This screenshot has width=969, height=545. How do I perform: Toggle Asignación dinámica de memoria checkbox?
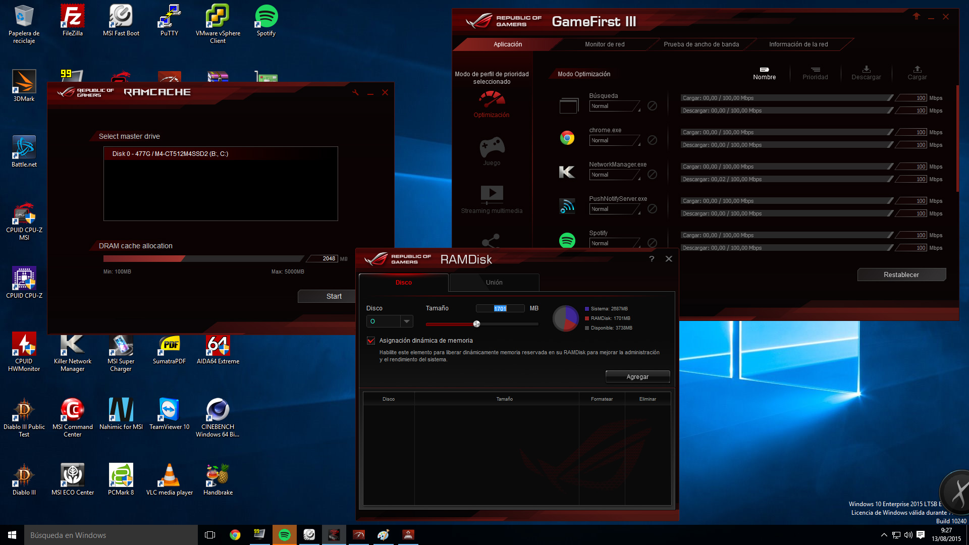371,341
